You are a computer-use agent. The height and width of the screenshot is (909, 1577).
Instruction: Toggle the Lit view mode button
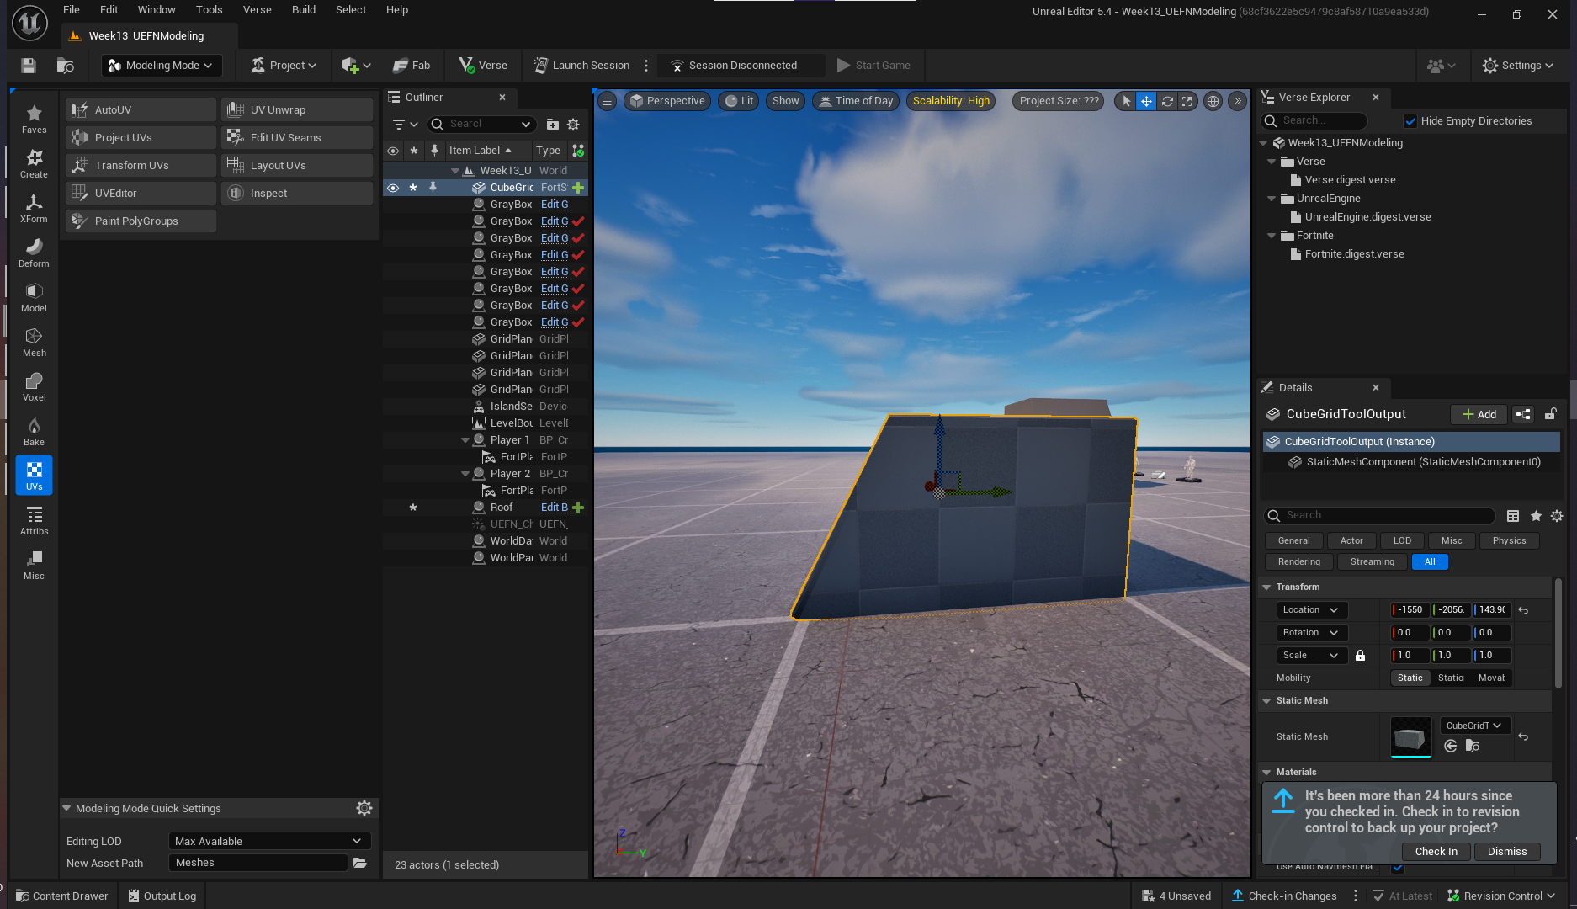(739, 101)
